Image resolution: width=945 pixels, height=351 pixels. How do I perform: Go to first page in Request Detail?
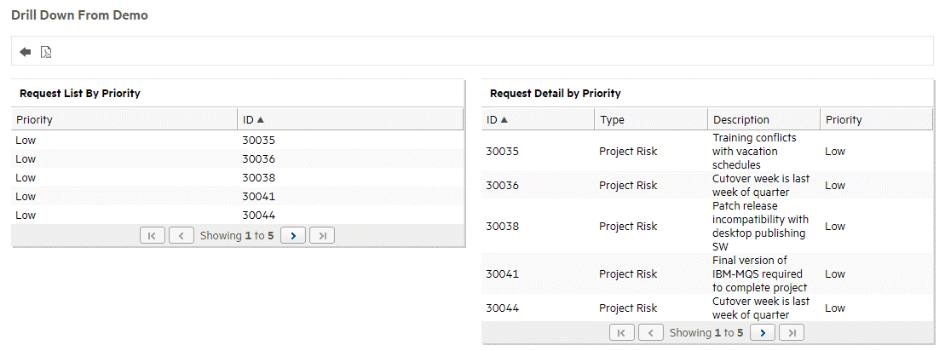pos(621,332)
